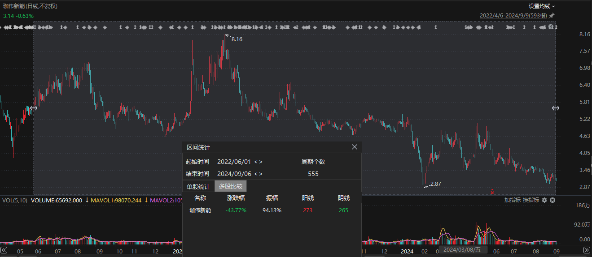
Task: Move the end date 结束时间 later
Action: [261, 174]
